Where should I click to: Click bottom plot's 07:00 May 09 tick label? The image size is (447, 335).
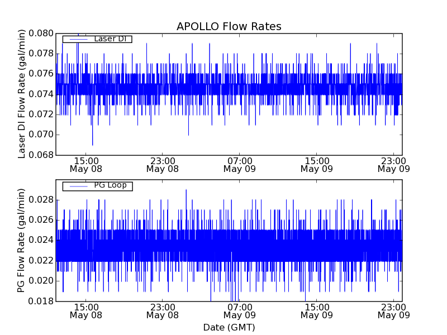239,311
